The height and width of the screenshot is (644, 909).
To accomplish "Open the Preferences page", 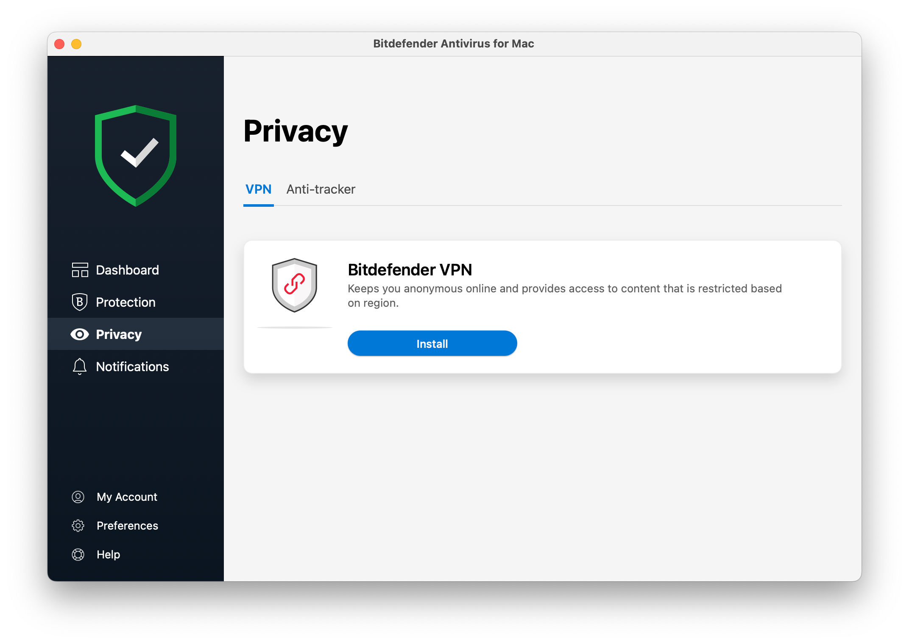I will click(x=127, y=526).
